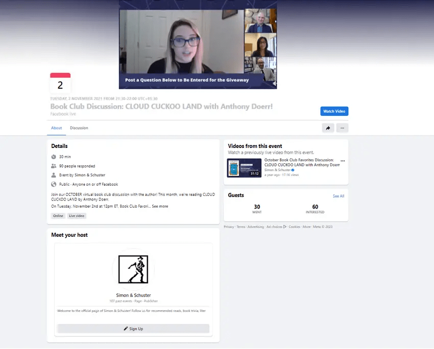Image resolution: width=434 pixels, height=349 pixels.
Task: Click the globe icon next to Public
Action: click(54, 183)
